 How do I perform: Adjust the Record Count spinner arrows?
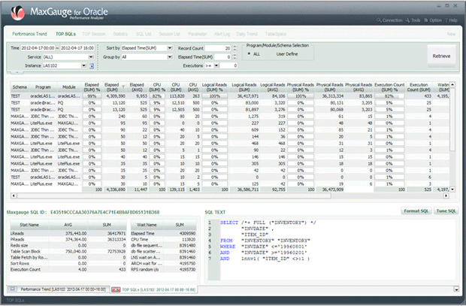(235, 48)
